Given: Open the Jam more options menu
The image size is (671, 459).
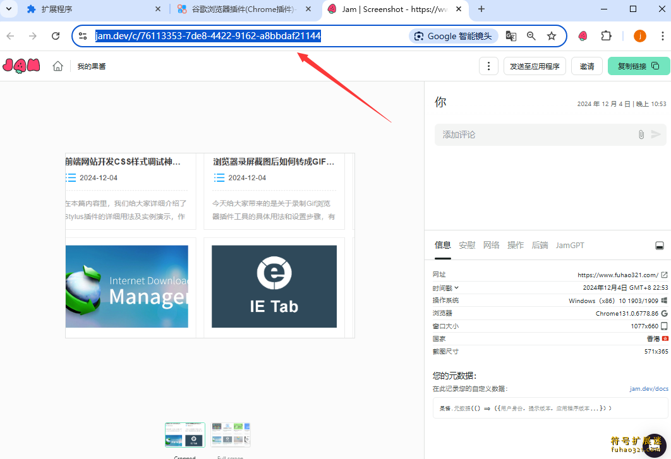Looking at the screenshot, I should (488, 66).
